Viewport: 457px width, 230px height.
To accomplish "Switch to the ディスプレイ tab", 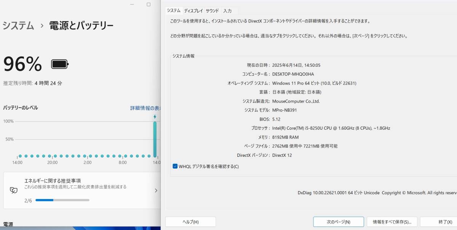I will tap(193, 11).
